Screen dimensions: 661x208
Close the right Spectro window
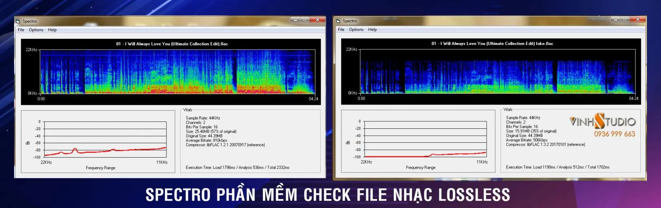[x=637, y=19]
